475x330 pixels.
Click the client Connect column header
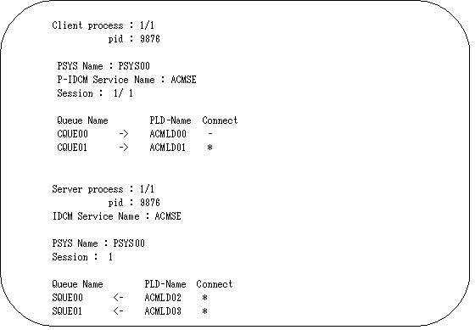tap(220, 120)
